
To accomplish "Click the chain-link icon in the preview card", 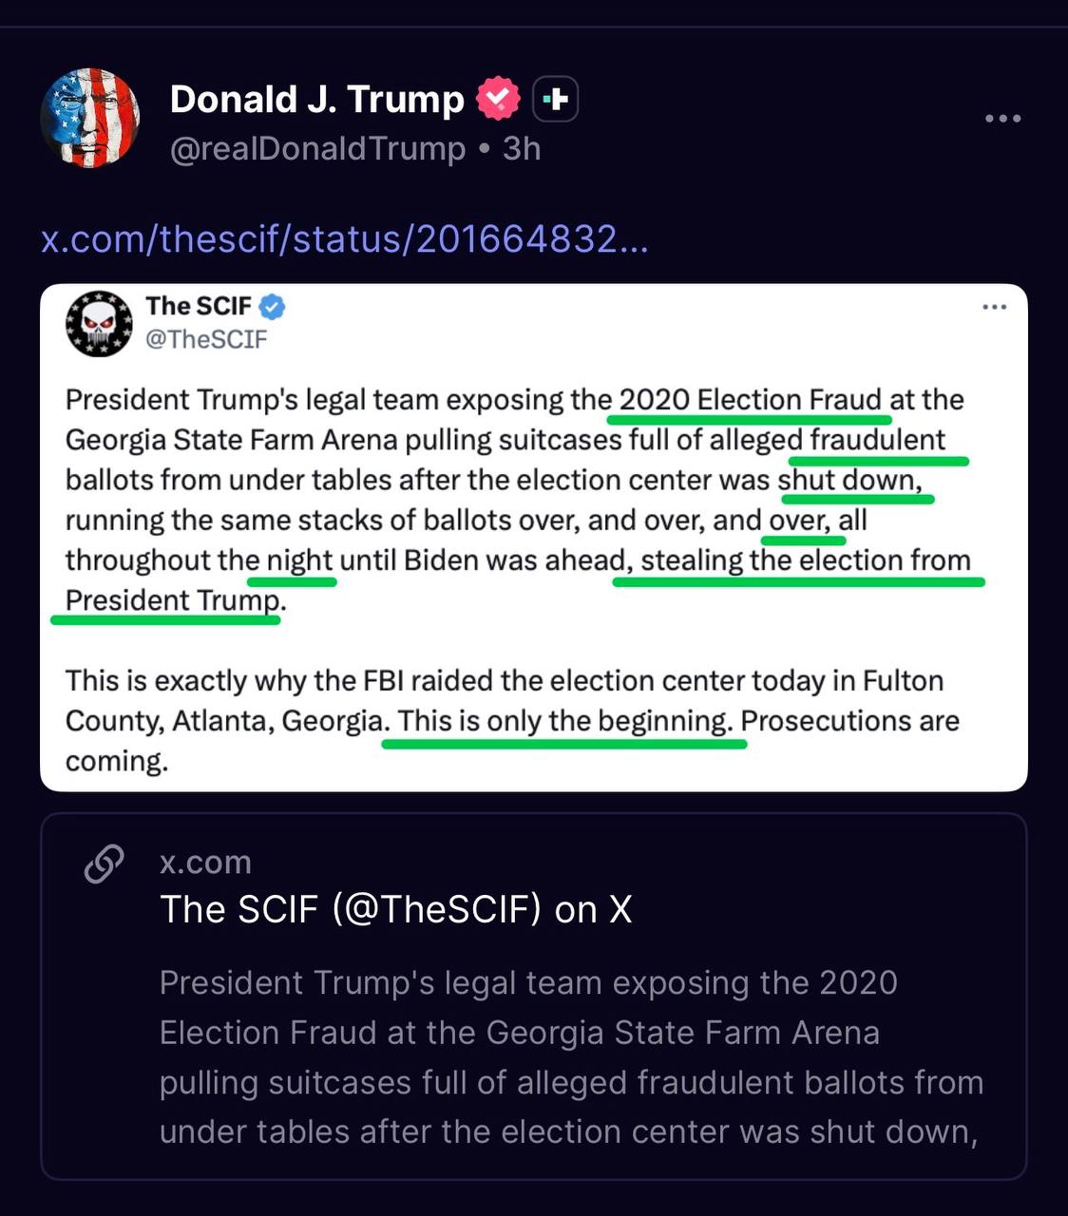I will coord(105,864).
